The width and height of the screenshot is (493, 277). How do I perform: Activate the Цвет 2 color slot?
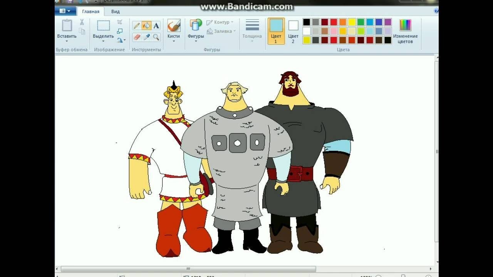point(293,31)
